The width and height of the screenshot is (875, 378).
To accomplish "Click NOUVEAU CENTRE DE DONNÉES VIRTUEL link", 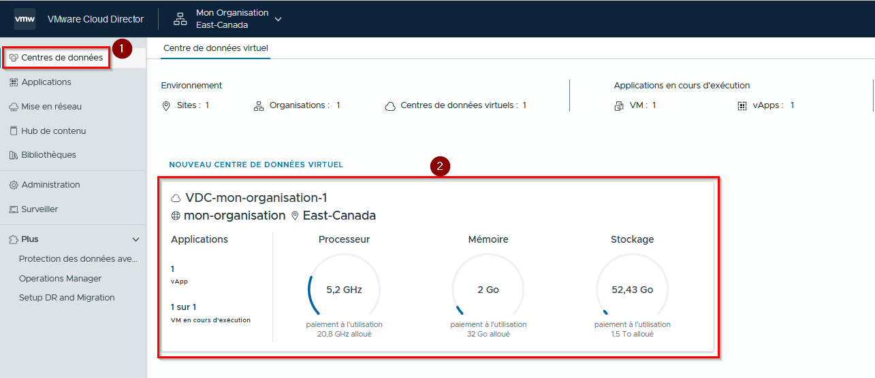I will click(x=256, y=165).
